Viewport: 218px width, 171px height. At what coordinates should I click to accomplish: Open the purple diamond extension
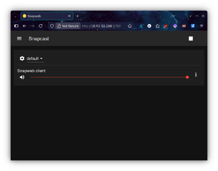pos(175,26)
